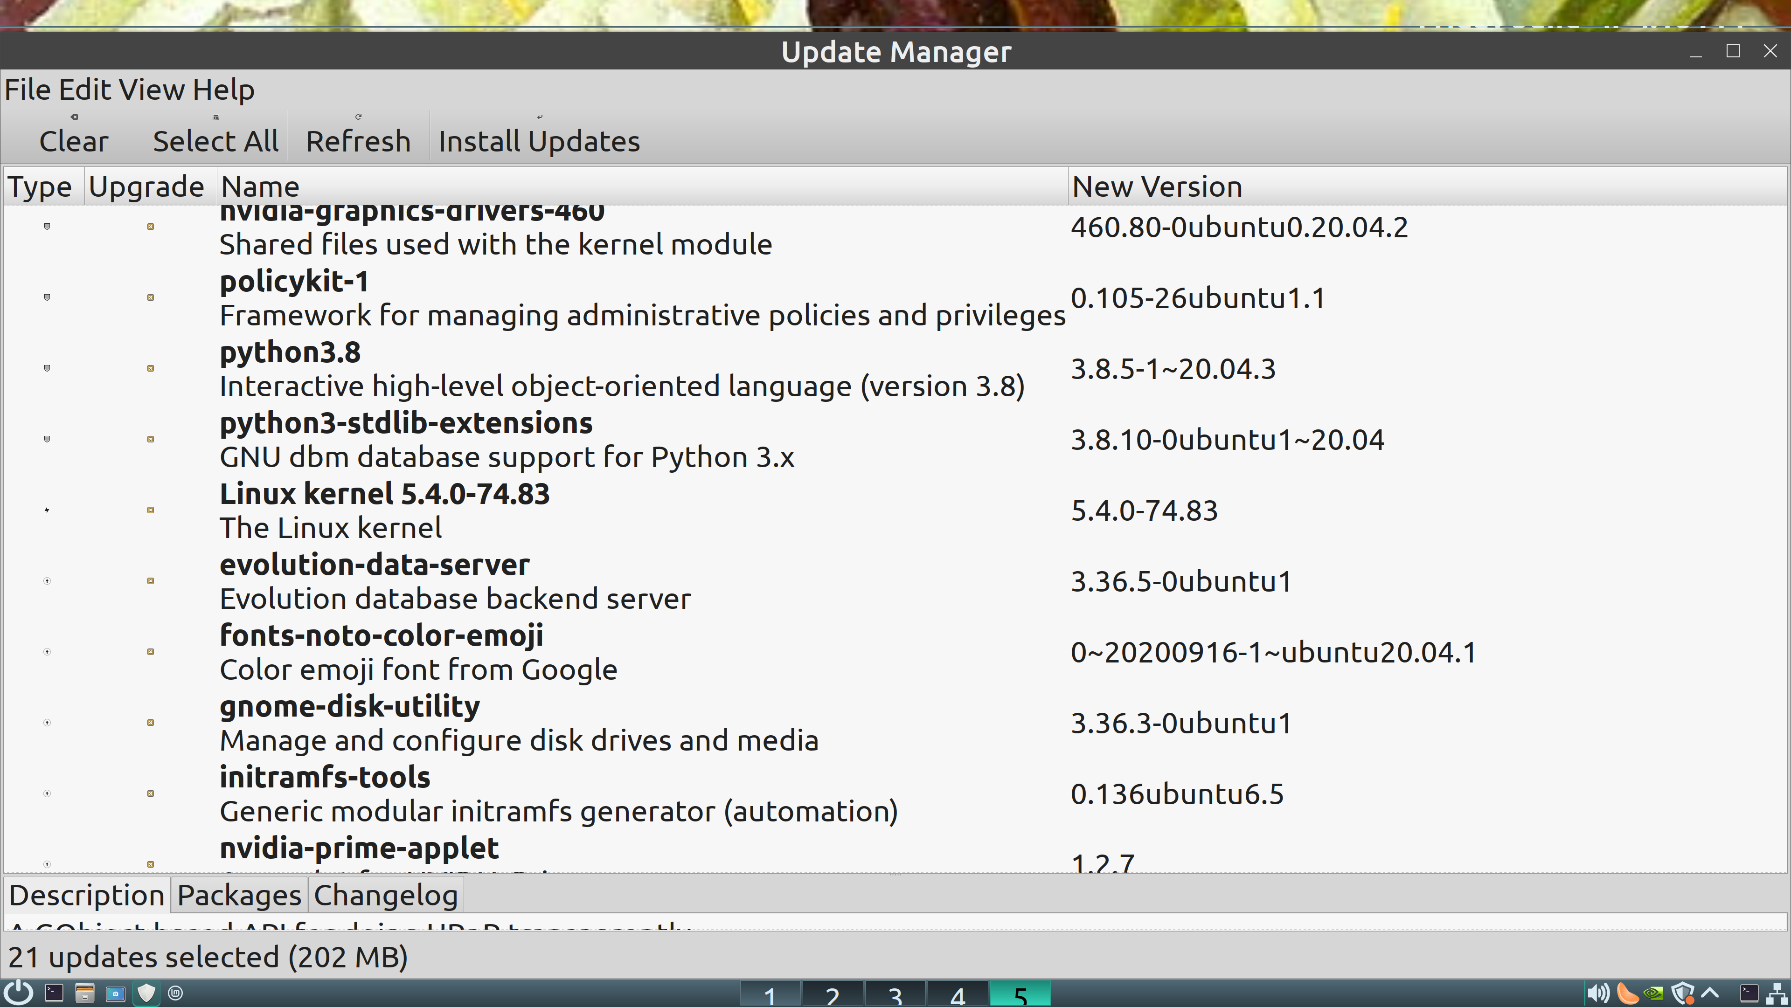This screenshot has width=1791, height=1007.
Task: Open the Edit menu
Action: tap(85, 90)
